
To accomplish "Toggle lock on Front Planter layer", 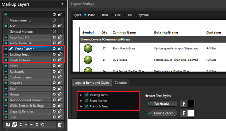I will point(60,49).
